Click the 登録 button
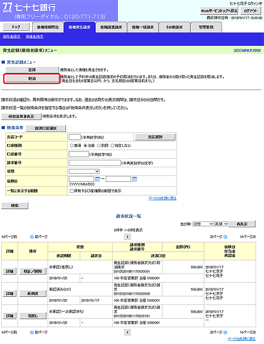Image resolution: width=264 pixels, height=344 pixels. click(32, 70)
